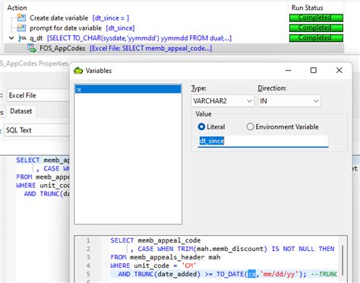Click FROM memb_appeals_header mah line in preview
The height and width of the screenshot is (283, 360).
point(166,257)
